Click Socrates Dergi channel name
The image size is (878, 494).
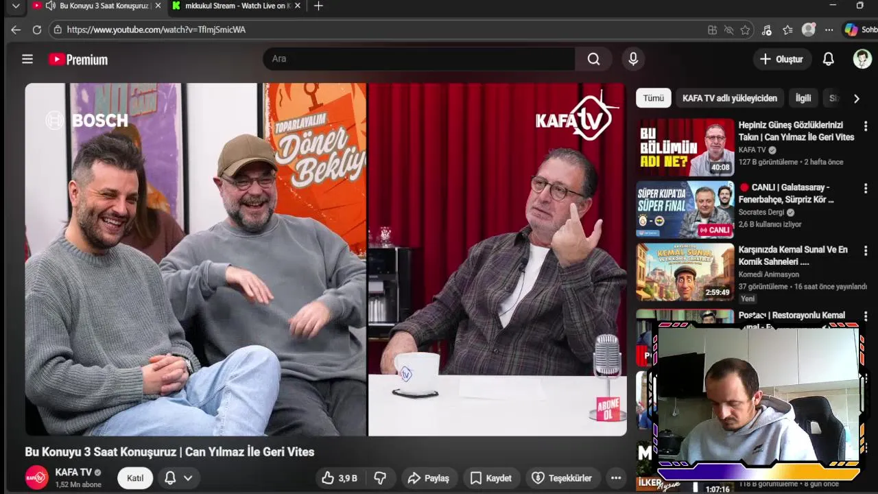(x=761, y=212)
